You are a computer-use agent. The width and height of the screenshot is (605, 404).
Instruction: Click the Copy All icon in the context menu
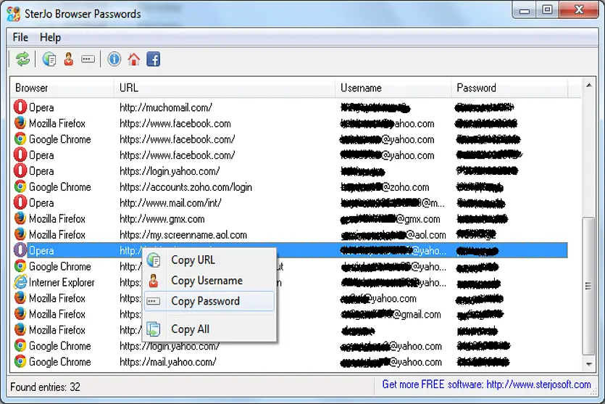pyautogui.click(x=154, y=329)
